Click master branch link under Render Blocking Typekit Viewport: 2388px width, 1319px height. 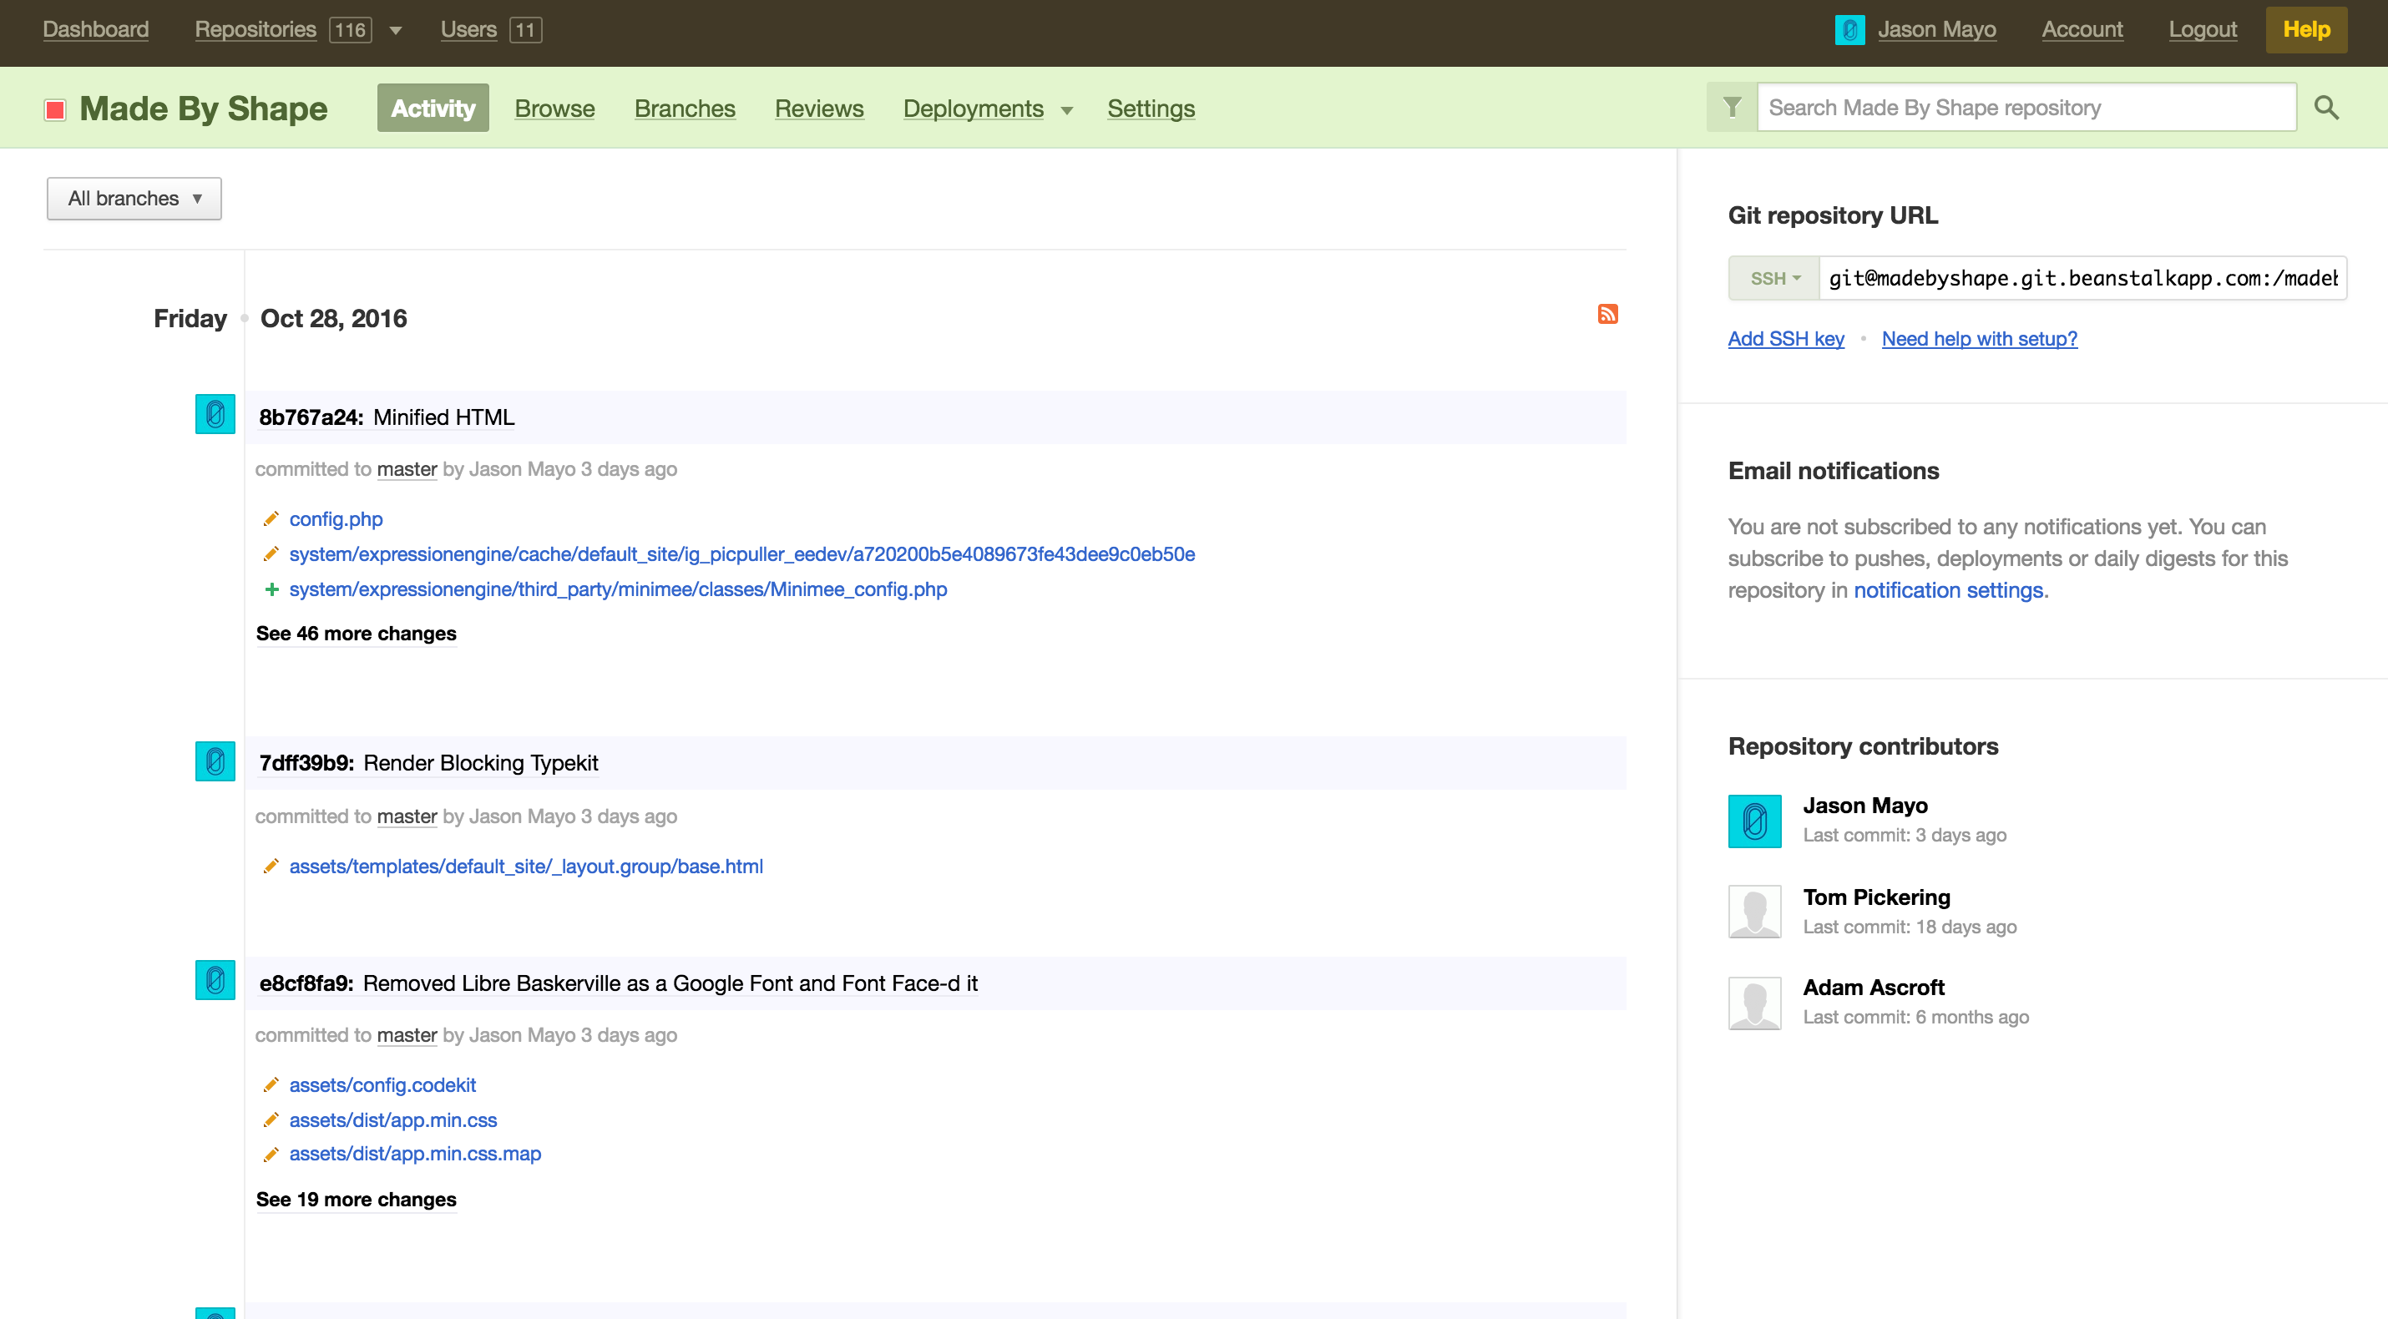407,816
